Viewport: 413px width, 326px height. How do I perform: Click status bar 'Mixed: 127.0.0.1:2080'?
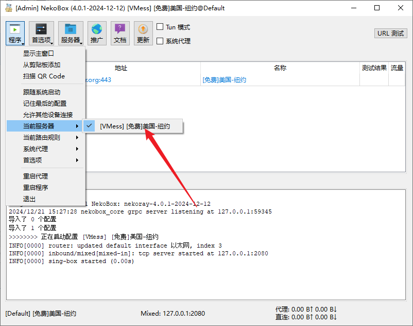(173, 313)
